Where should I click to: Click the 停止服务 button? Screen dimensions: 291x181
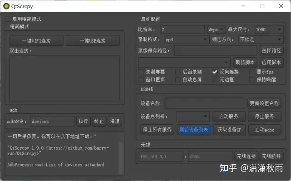tap(264, 117)
